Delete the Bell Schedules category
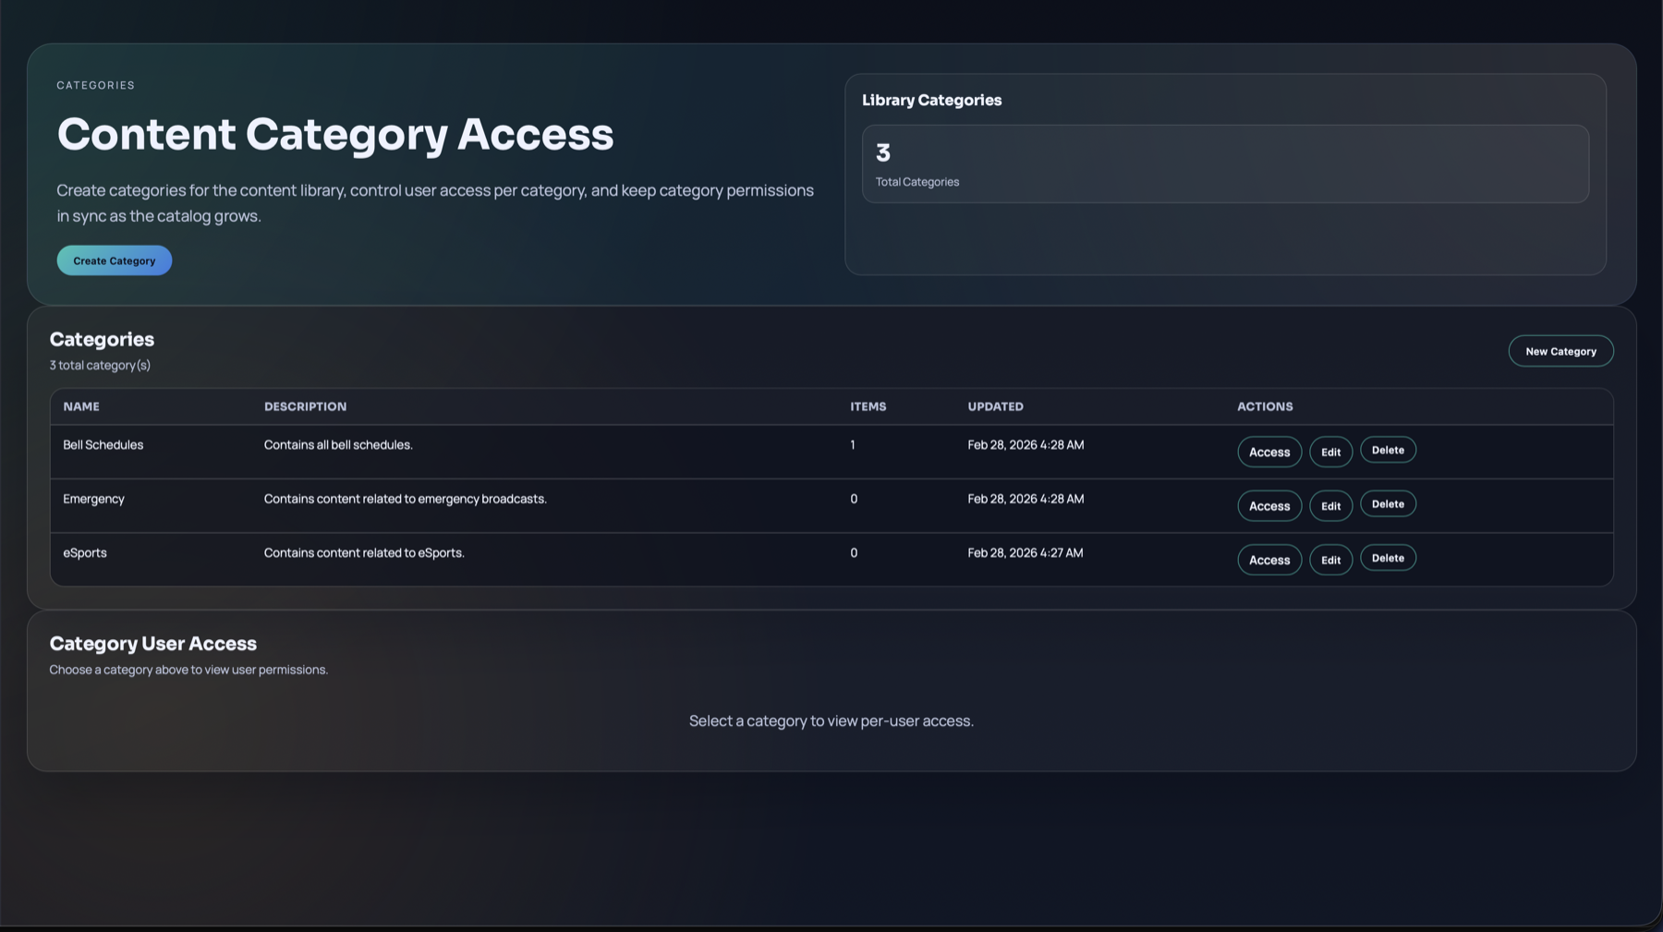The height and width of the screenshot is (932, 1663). [1388, 450]
